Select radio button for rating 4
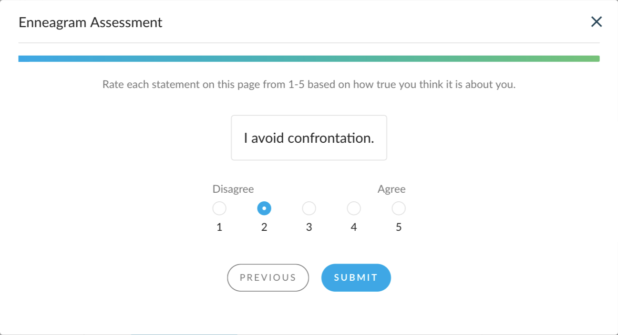The image size is (618, 335). click(x=354, y=208)
